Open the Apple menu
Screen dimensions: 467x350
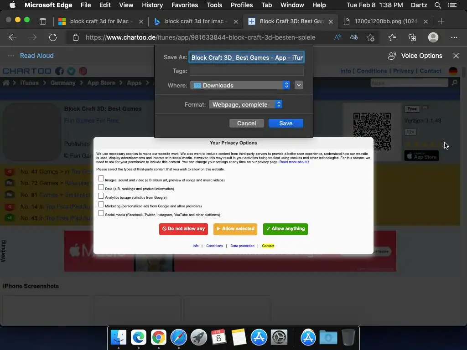pos(12,5)
